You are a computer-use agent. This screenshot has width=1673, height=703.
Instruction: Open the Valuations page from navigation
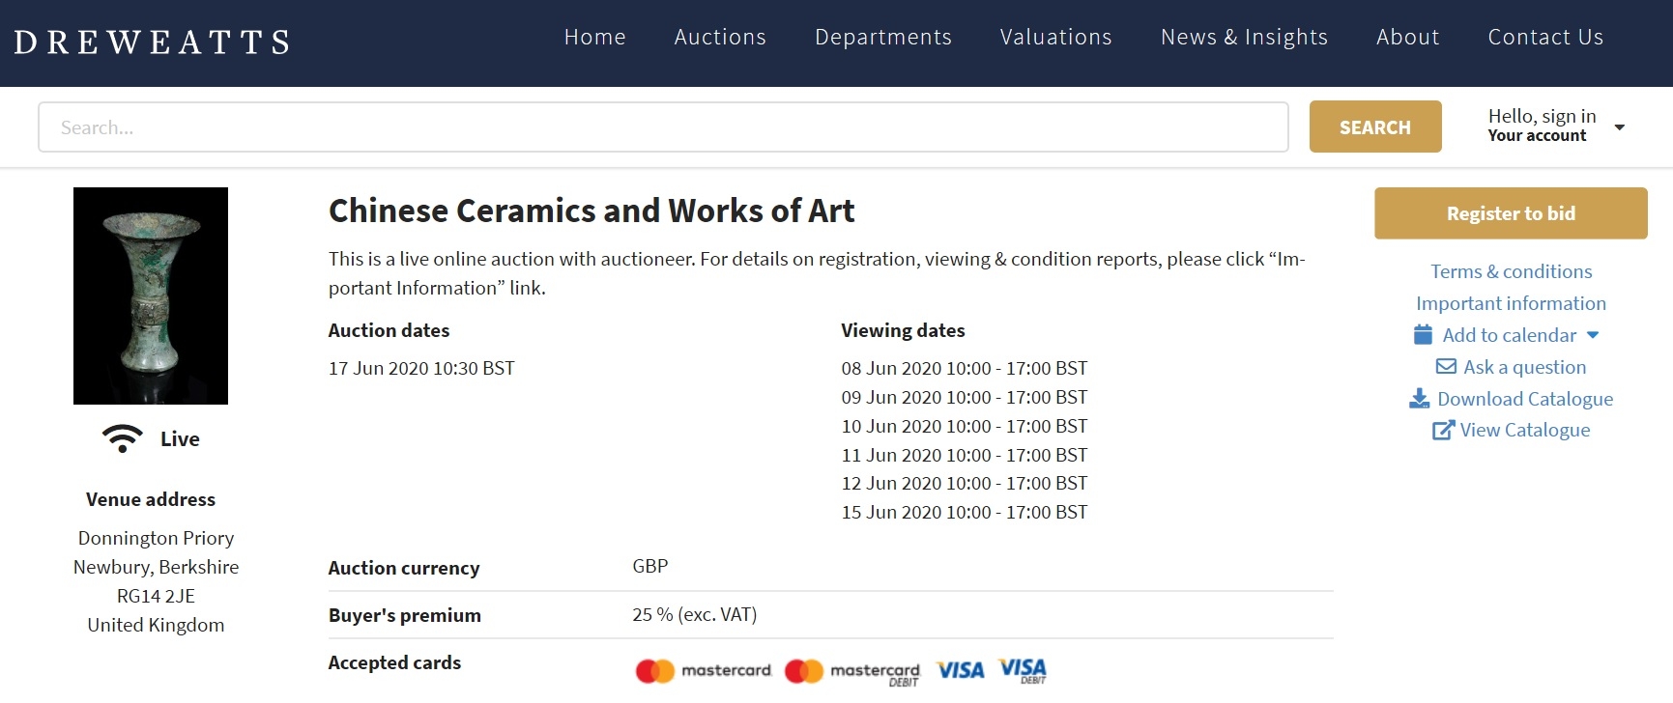pyautogui.click(x=1055, y=37)
